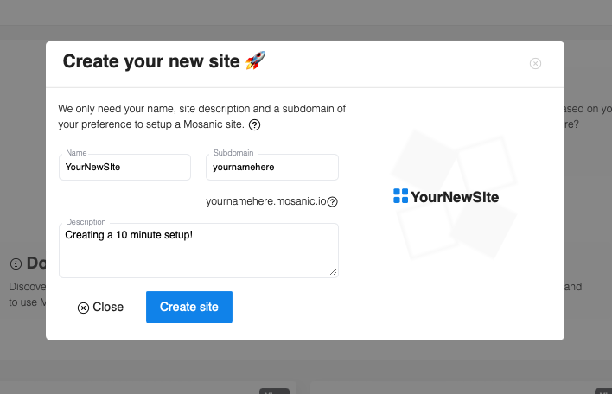Click help icon after 'Mosanic site.' text

coord(255,125)
